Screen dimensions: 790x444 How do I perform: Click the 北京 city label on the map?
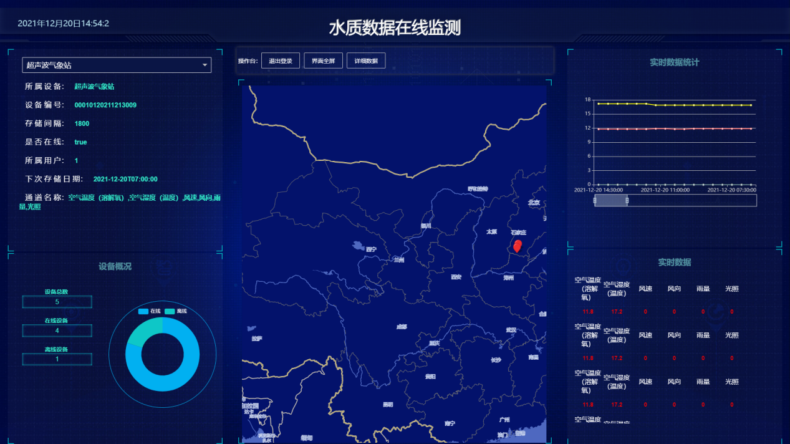534,203
